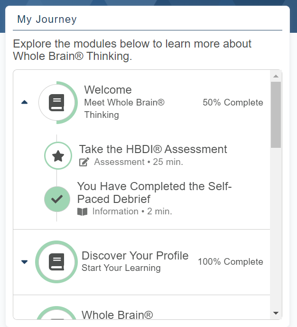
Task: Expand the Discover Your Profile module
Action: pos(25,262)
